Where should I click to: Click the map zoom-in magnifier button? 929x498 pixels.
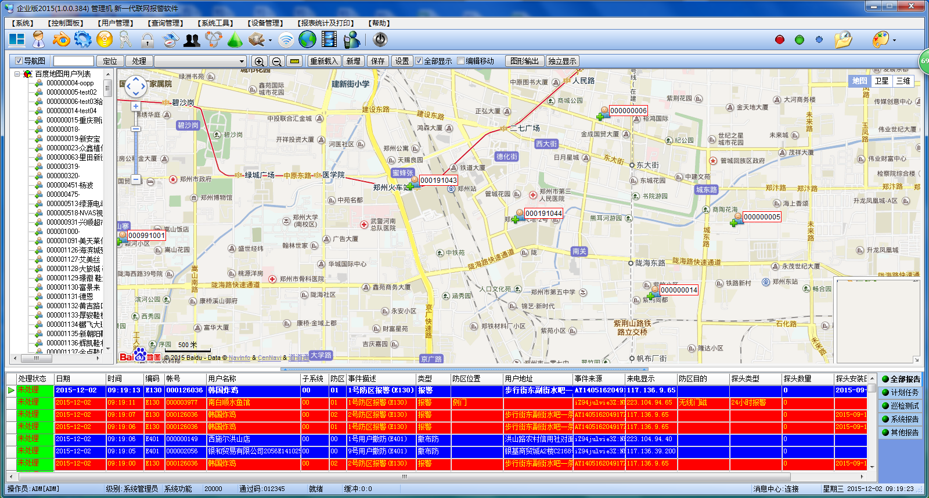[259, 62]
